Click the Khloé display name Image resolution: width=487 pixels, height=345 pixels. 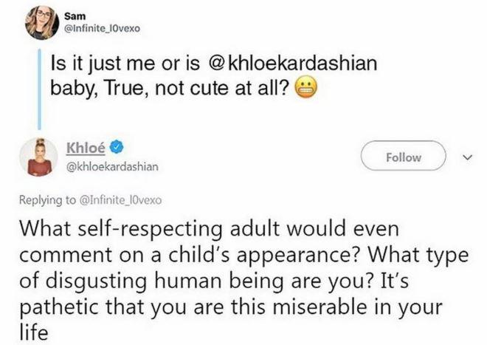click(86, 148)
